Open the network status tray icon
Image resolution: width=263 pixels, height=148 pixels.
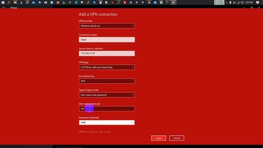[238, 2]
